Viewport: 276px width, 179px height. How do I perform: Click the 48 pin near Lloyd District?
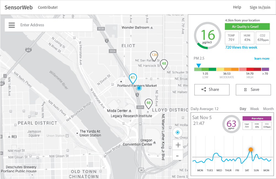[148, 104]
